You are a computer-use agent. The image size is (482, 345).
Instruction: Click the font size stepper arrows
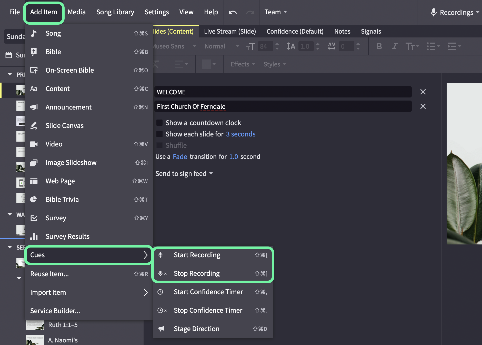click(x=277, y=46)
